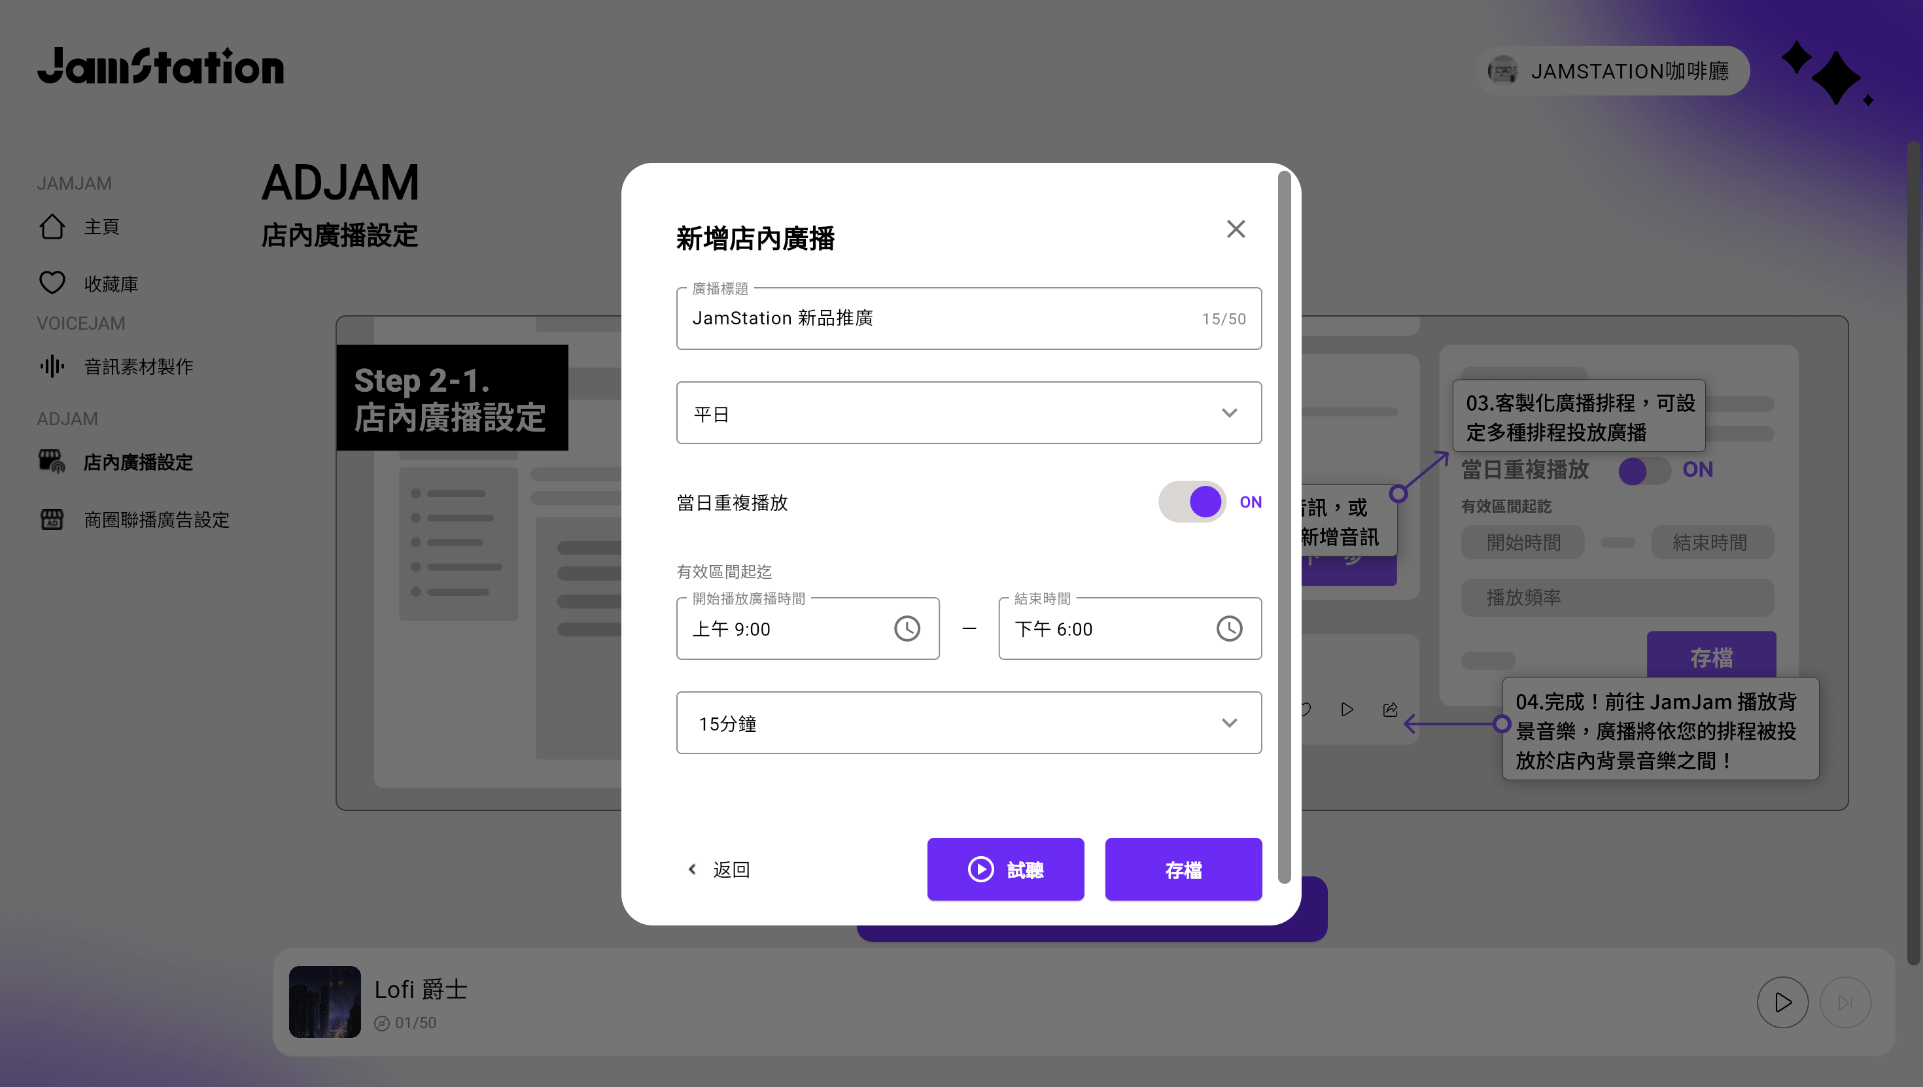The image size is (1923, 1087).
Task: Click the 15/50 character counter
Action: pyautogui.click(x=1224, y=319)
